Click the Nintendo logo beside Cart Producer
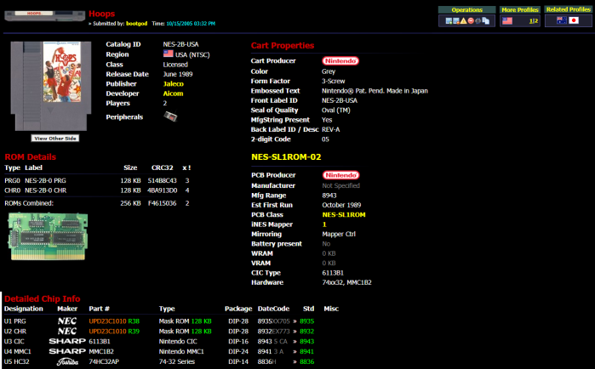The height and width of the screenshot is (369, 595). click(x=340, y=60)
